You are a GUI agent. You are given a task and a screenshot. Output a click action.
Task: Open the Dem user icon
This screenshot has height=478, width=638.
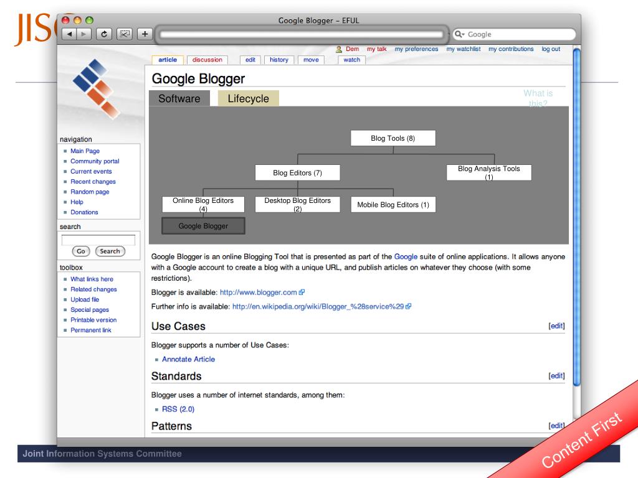[x=338, y=49]
